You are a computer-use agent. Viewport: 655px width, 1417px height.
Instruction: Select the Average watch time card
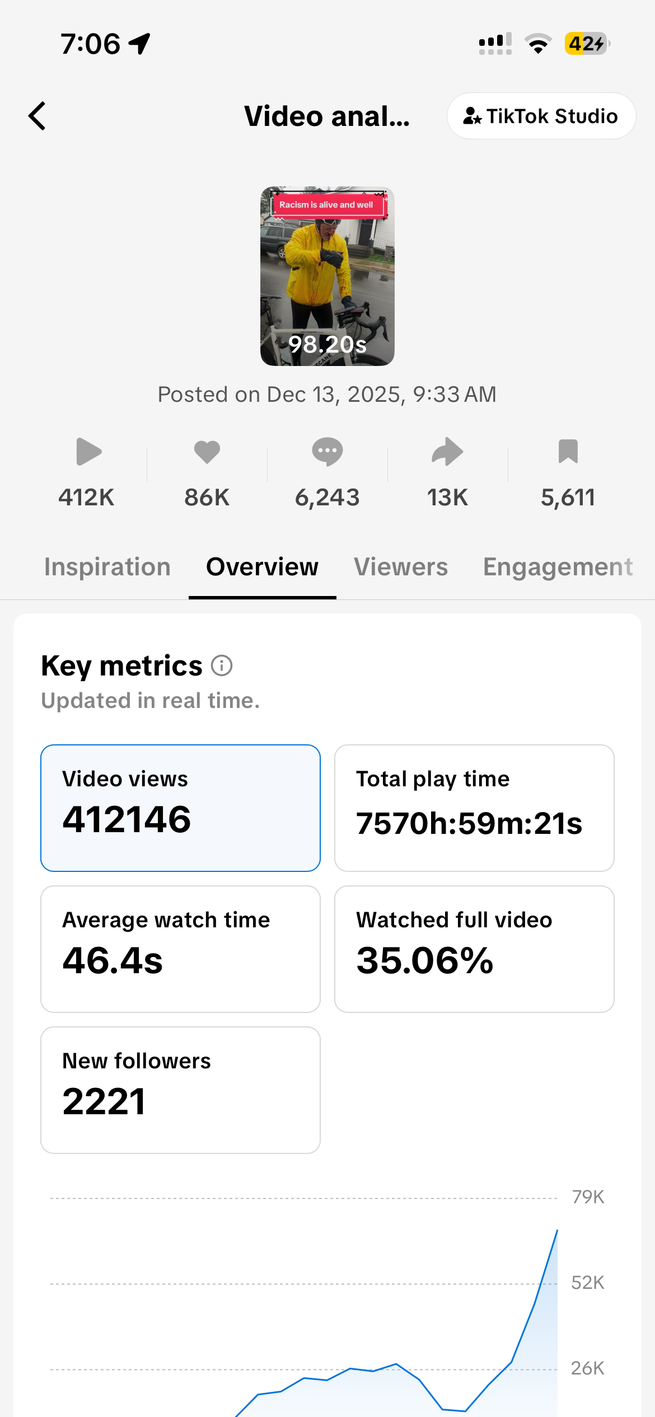pyautogui.click(x=180, y=949)
